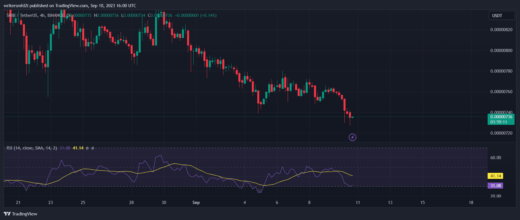The image size is (520, 220).
Task: Click the purple 31.08 RSI axis tag
Action: (495, 186)
